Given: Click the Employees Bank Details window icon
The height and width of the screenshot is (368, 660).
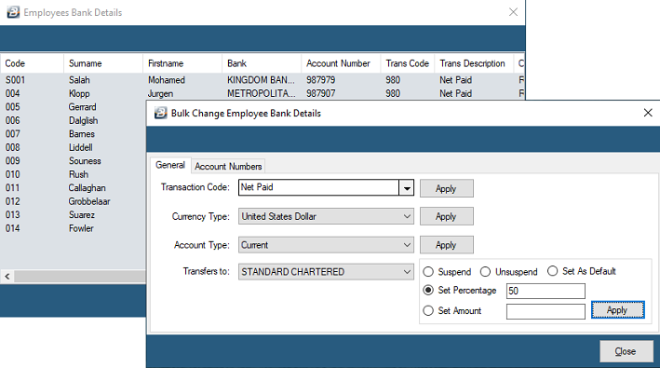Looking at the screenshot, I should (x=13, y=12).
